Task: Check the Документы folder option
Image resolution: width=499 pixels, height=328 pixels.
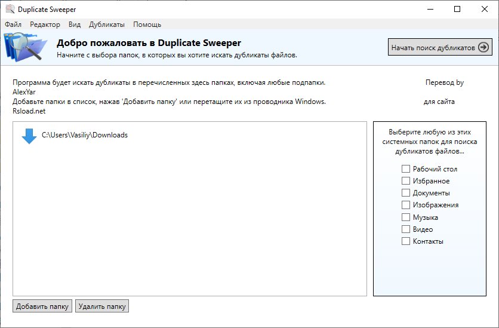Action: [x=406, y=193]
